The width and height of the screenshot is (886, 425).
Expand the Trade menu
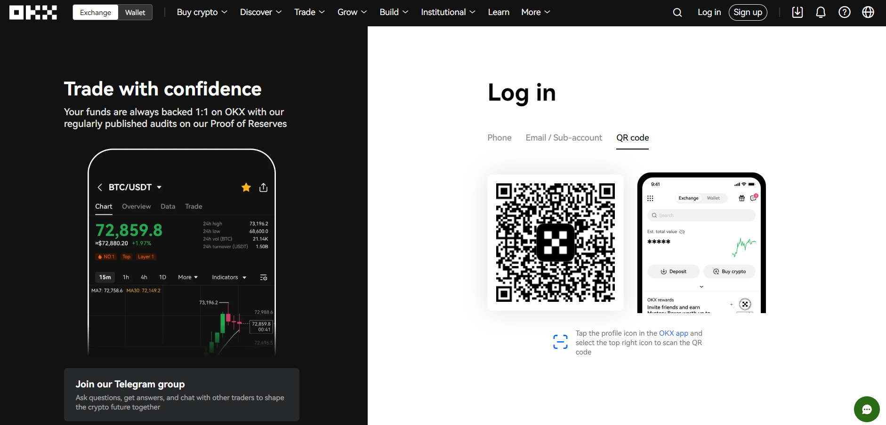point(309,12)
